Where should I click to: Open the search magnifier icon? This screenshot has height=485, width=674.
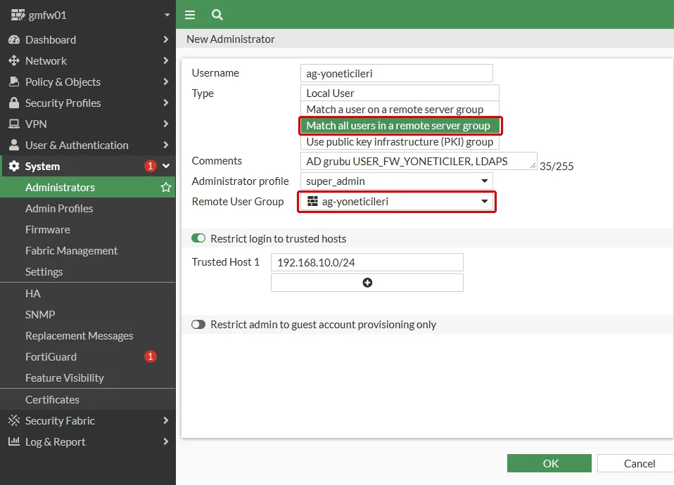pos(217,15)
